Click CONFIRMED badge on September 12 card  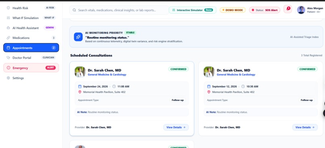(307, 69)
